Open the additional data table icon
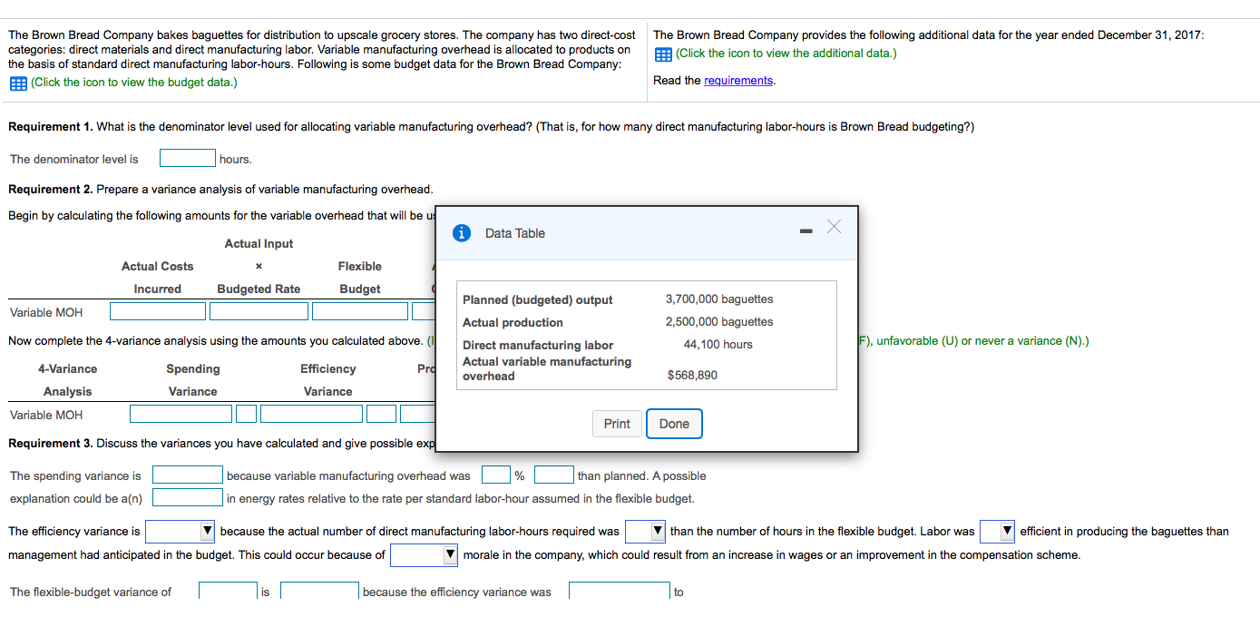 click(663, 54)
